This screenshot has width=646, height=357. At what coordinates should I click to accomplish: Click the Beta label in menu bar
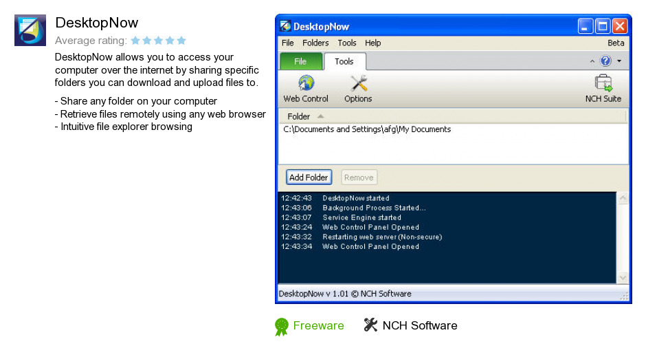[x=616, y=43]
